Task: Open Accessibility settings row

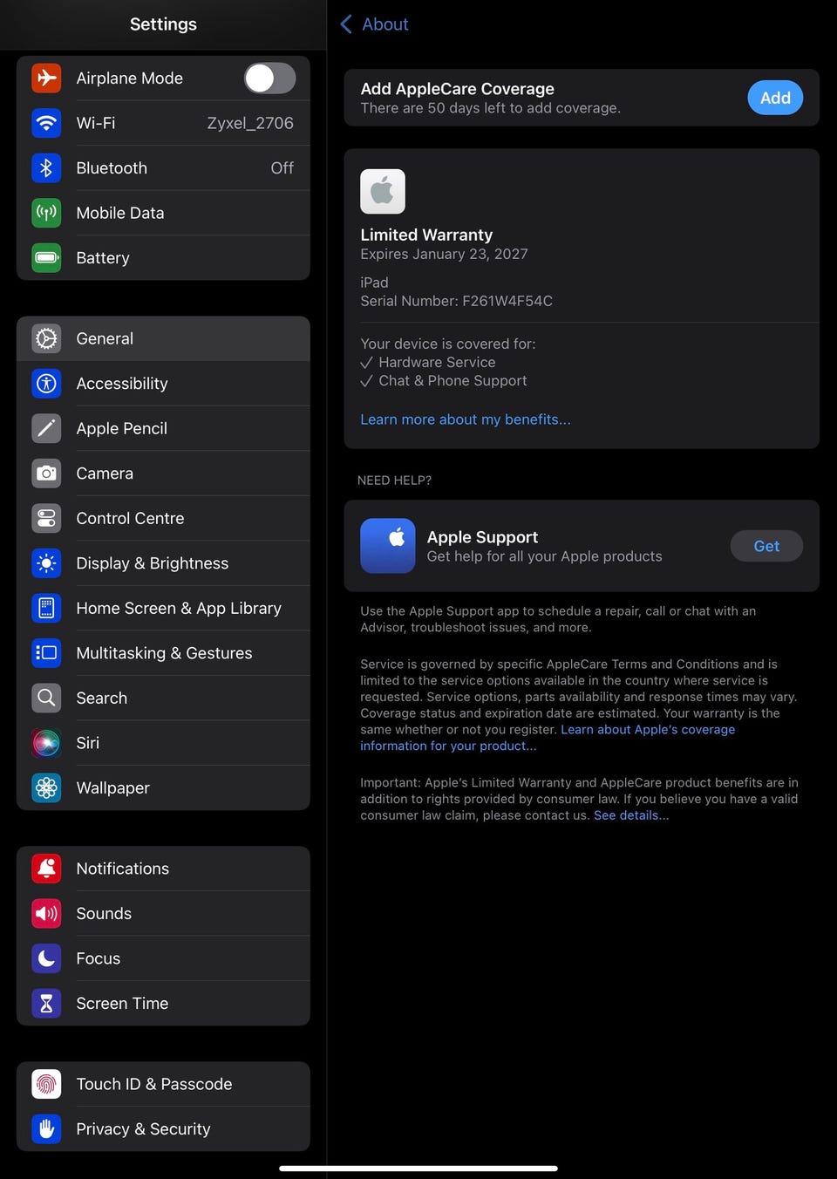Action: point(163,384)
